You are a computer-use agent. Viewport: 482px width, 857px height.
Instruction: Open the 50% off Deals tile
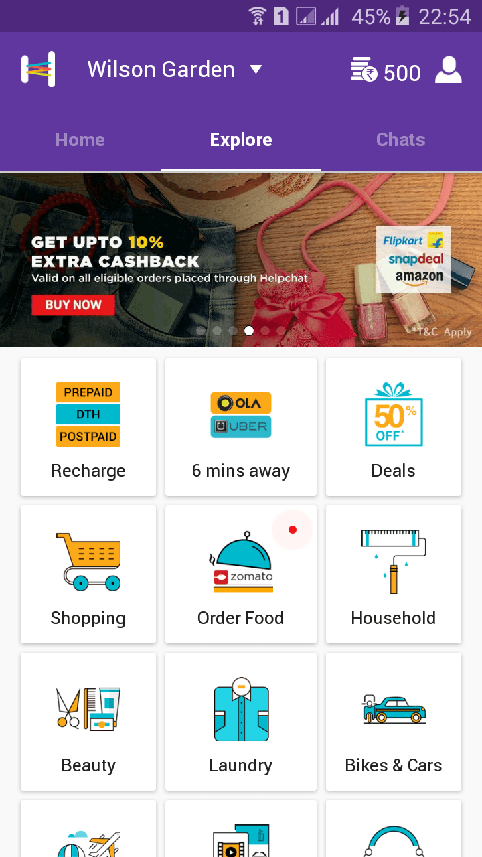pos(394,427)
